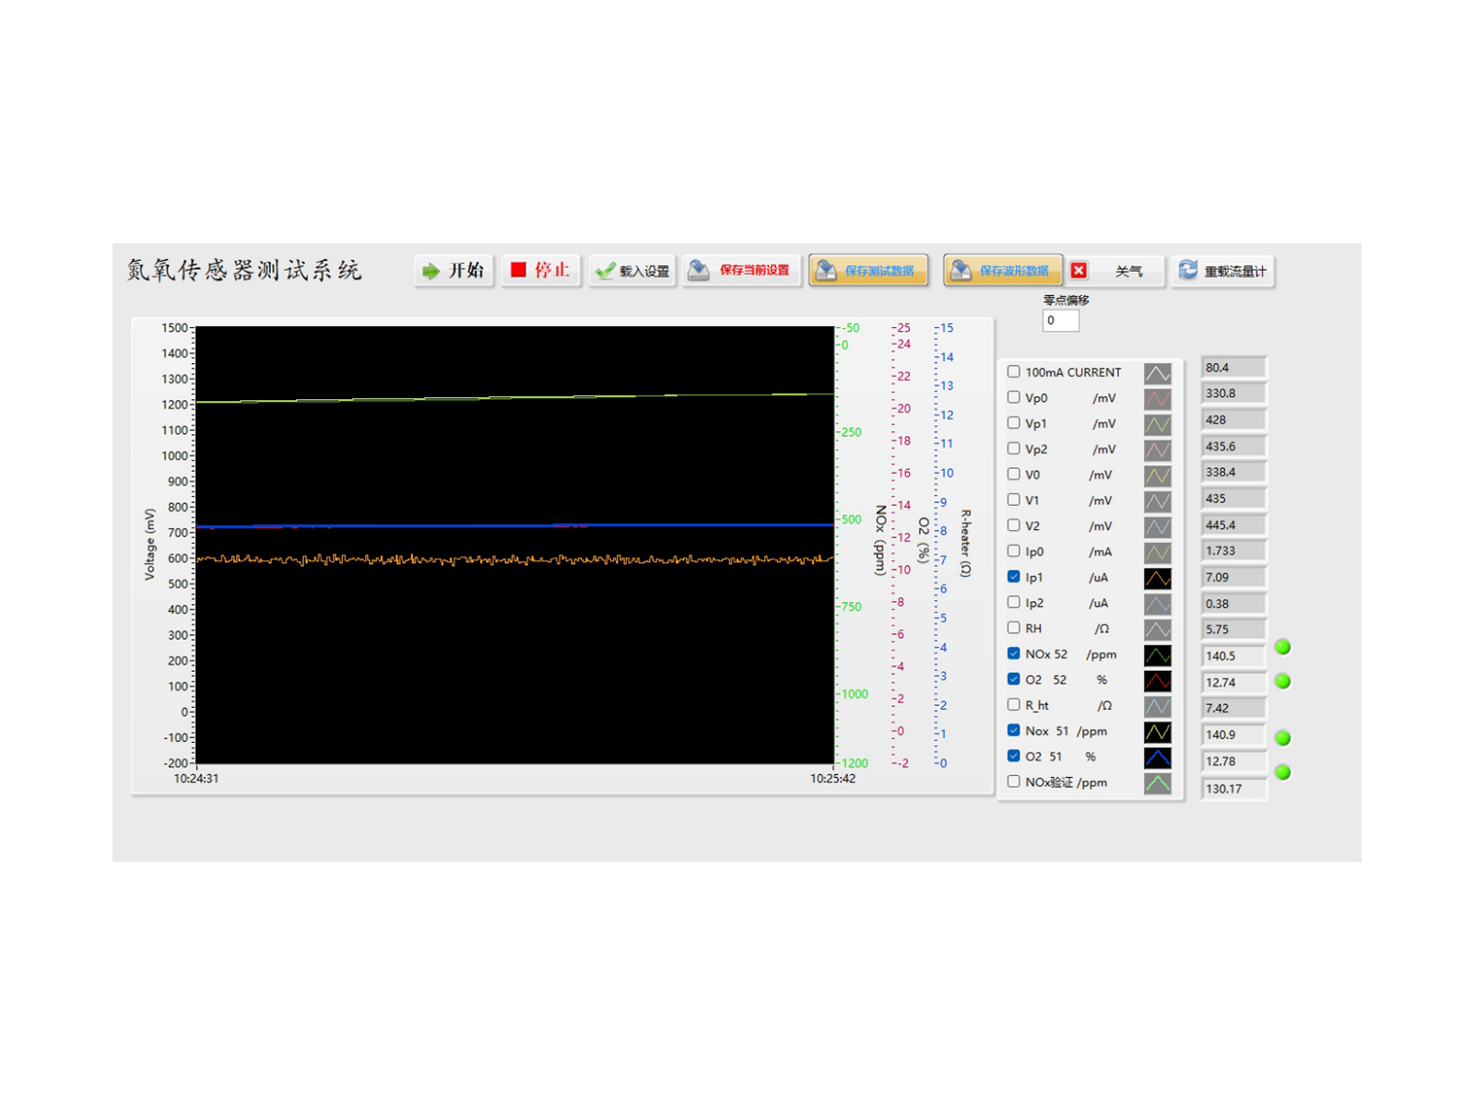Image resolution: width=1475 pixels, height=1106 pixels.
Task: Click the 保存波形数据 save waveform data button
Action: (x=1003, y=270)
